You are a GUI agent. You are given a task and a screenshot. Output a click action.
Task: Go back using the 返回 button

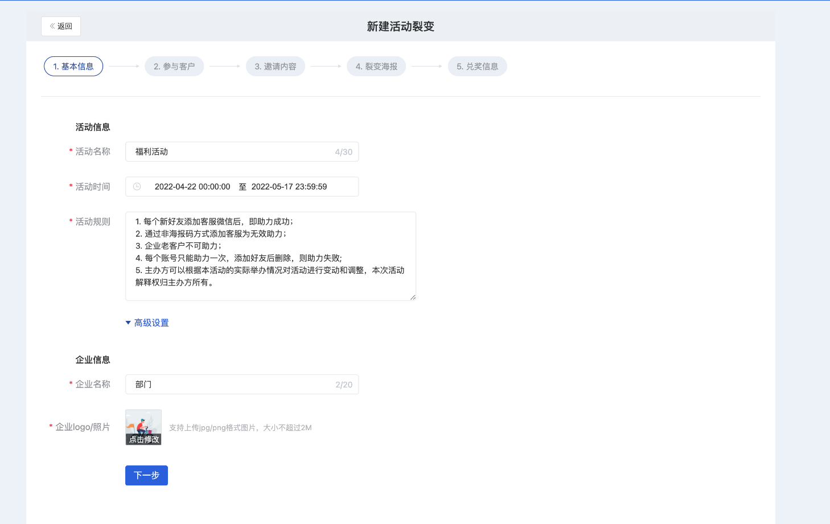click(61, 26)
